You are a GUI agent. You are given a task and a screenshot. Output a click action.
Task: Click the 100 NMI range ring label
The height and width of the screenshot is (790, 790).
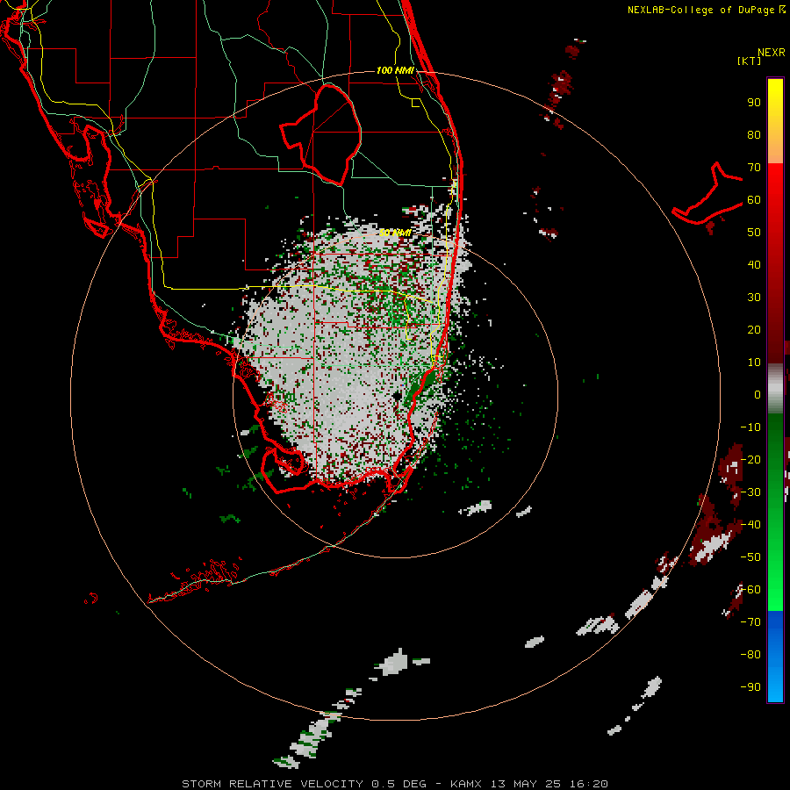[x=396, y=70]
